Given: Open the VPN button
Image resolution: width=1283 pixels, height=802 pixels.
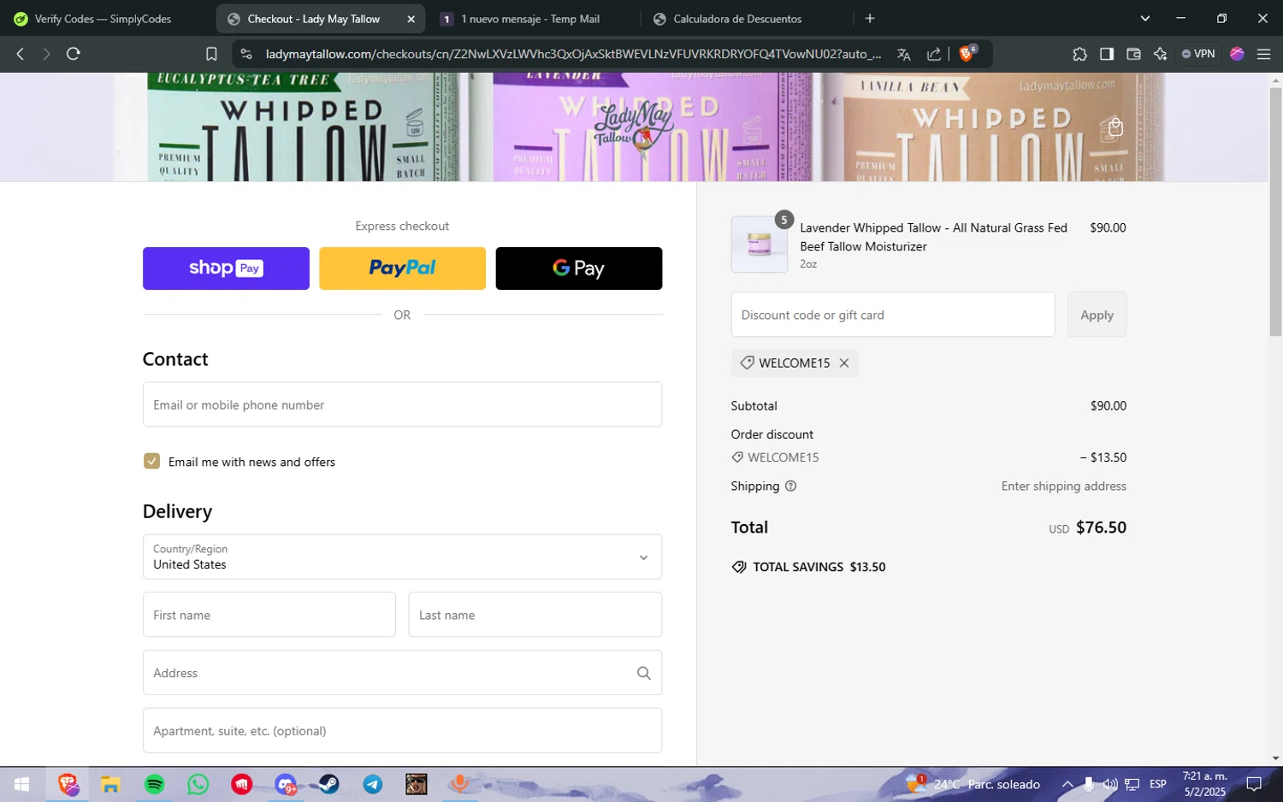Looking at the screenshot, I should [1198, 54].
